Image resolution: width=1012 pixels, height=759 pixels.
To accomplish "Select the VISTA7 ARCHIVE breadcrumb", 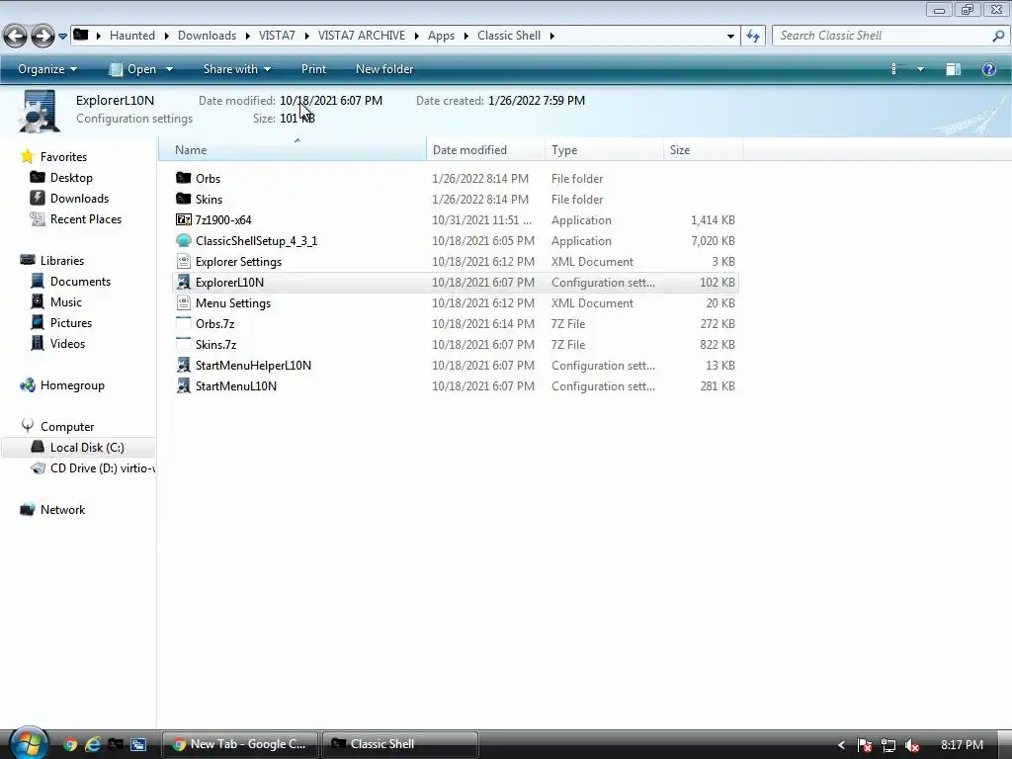I will click(362, 36).
